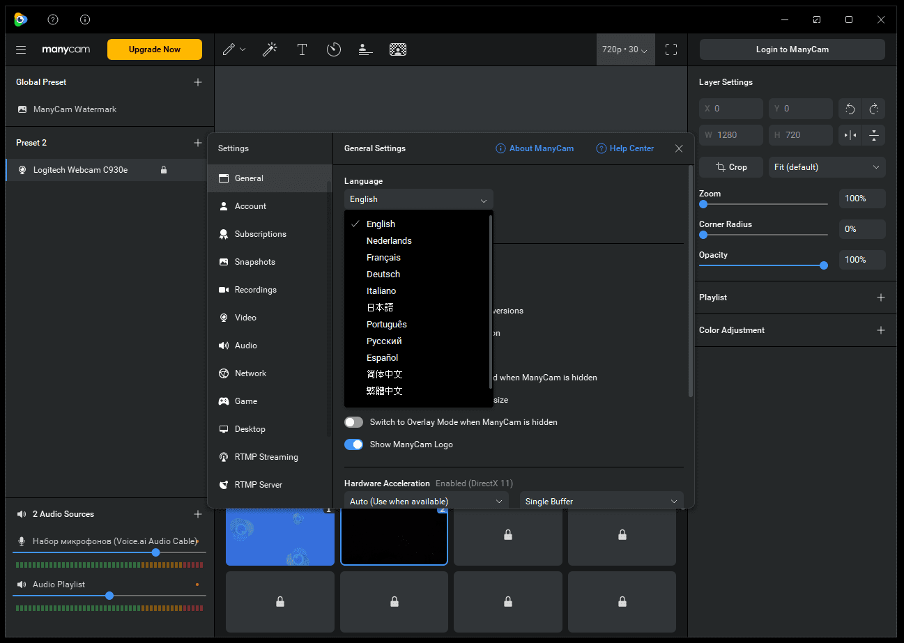Add a new Global Preset layer
The image size is (904, 643).
[198, 82]
